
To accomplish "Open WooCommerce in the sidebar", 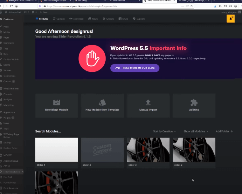I will 11,89.
